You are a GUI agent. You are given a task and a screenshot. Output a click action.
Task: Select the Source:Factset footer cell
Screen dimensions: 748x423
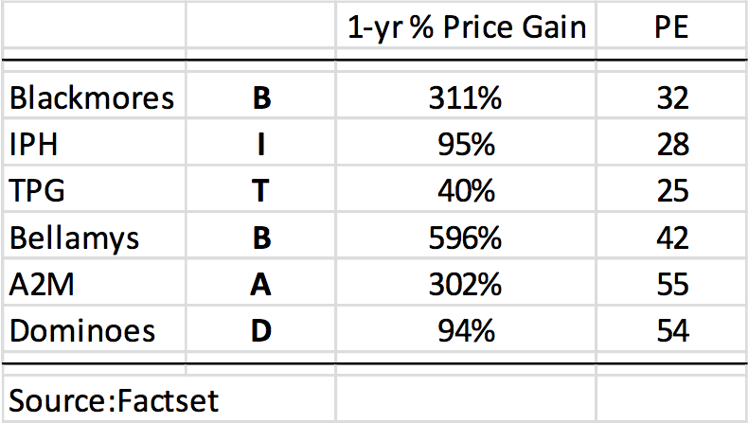114,399
